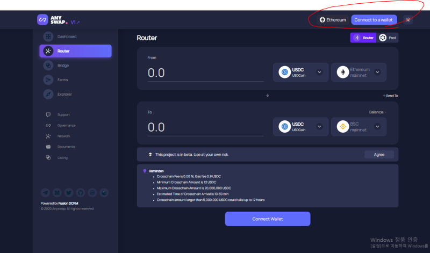Click the Ethereum logo in From row
Viewport: 430px width, 253px height.
pos(343,72)
